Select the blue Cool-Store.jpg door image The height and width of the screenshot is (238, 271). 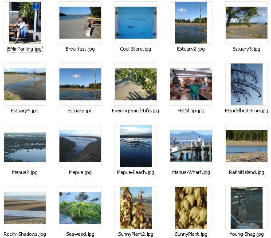click(136, 23)
